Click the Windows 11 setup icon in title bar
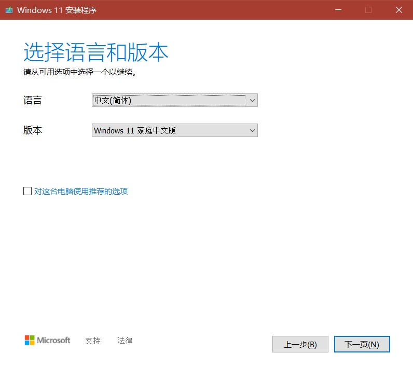The image size is (413, 367). (x=9, y=10)
